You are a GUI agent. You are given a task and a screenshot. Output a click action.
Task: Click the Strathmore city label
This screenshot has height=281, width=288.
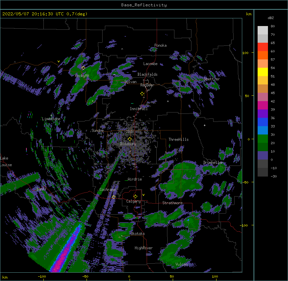click(172, 203)
